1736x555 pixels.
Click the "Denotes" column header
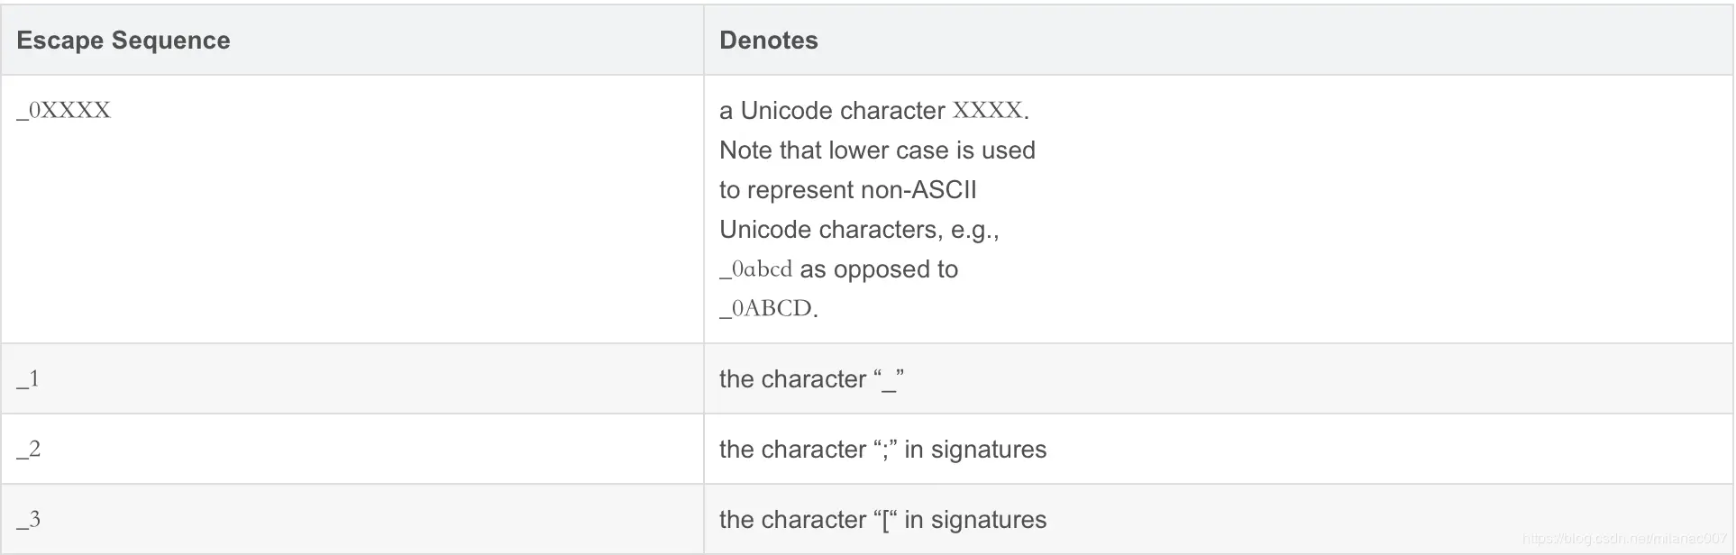pyautogui.click(x=768, y=41)
